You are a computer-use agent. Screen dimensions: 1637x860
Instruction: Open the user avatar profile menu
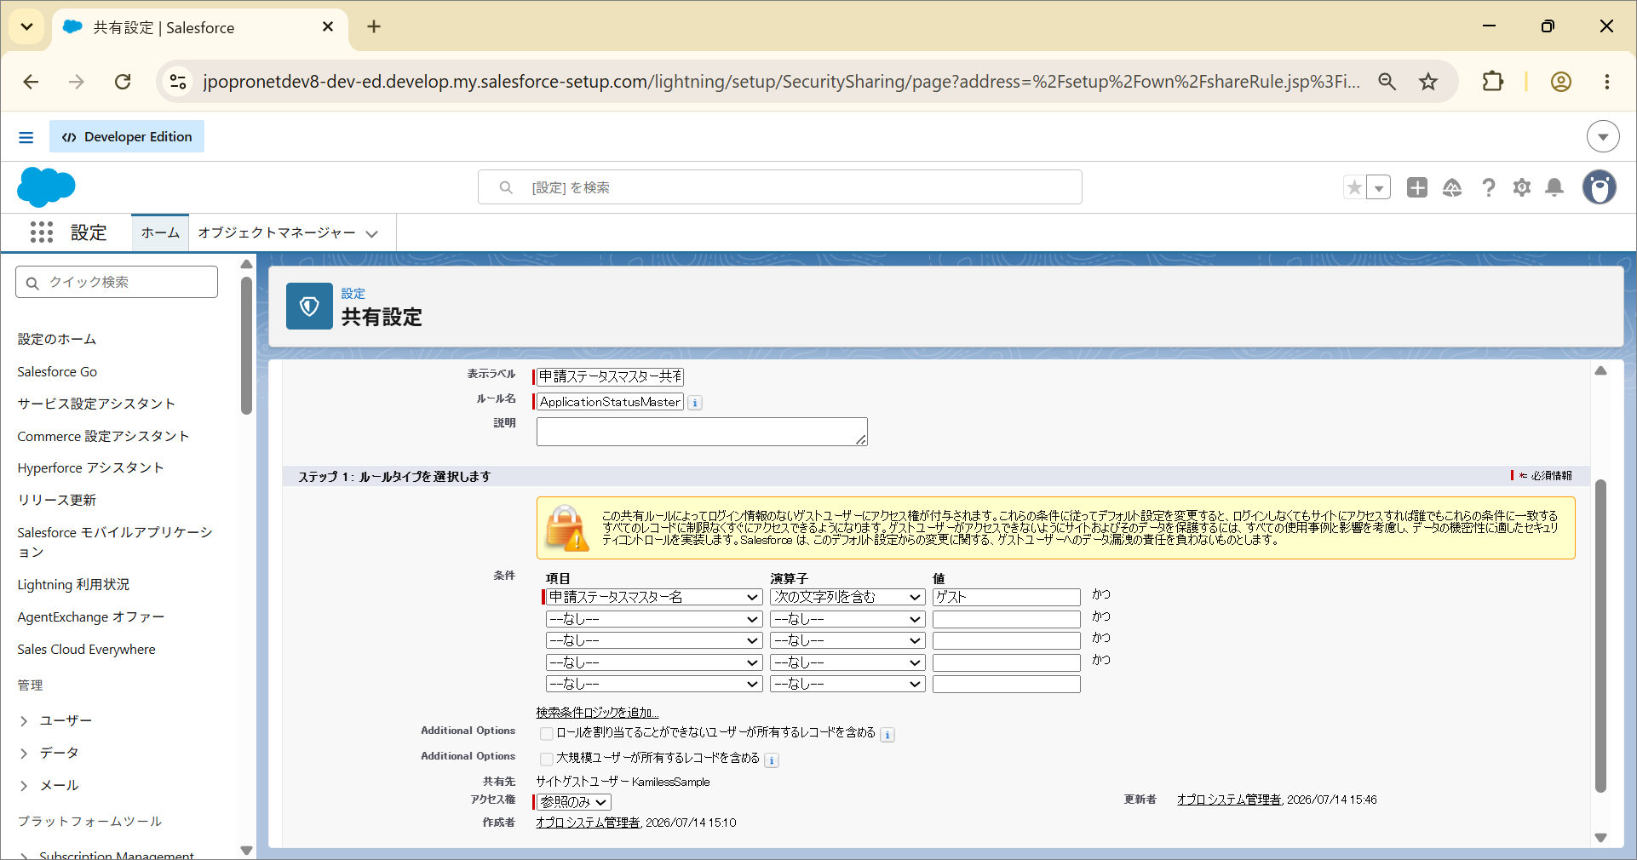[1600, 187]
